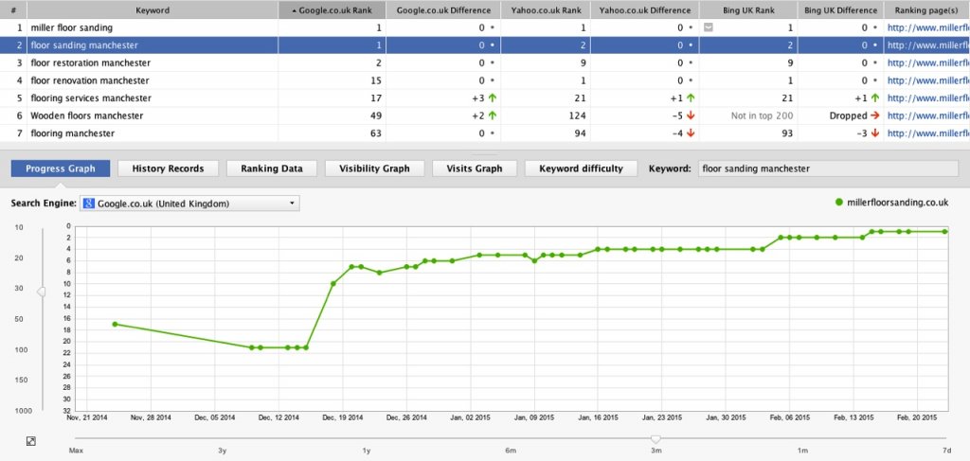This screenshot has width=970, height=461.
Task: Click green up arrow beside Bing +1 difference
Action: tap(874, 98)
